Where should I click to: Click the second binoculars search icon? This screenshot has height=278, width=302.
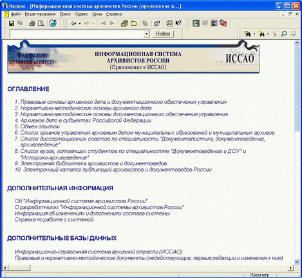click(x=261, y=34)
